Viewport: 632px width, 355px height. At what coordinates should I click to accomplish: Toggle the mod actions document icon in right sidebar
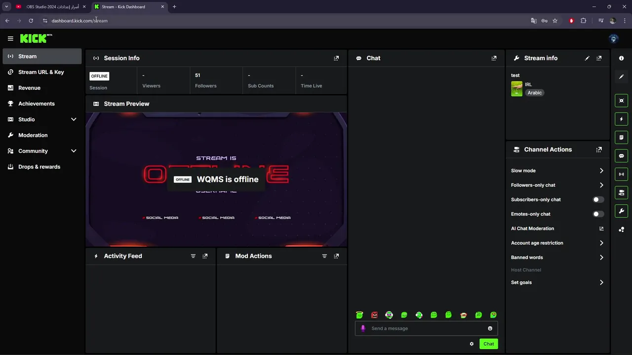(621, 137)
